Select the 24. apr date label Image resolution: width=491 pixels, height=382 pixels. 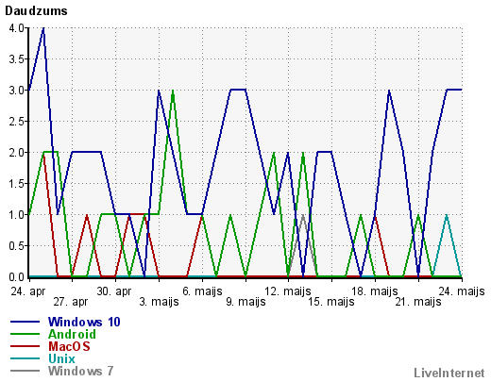[28, 291]
